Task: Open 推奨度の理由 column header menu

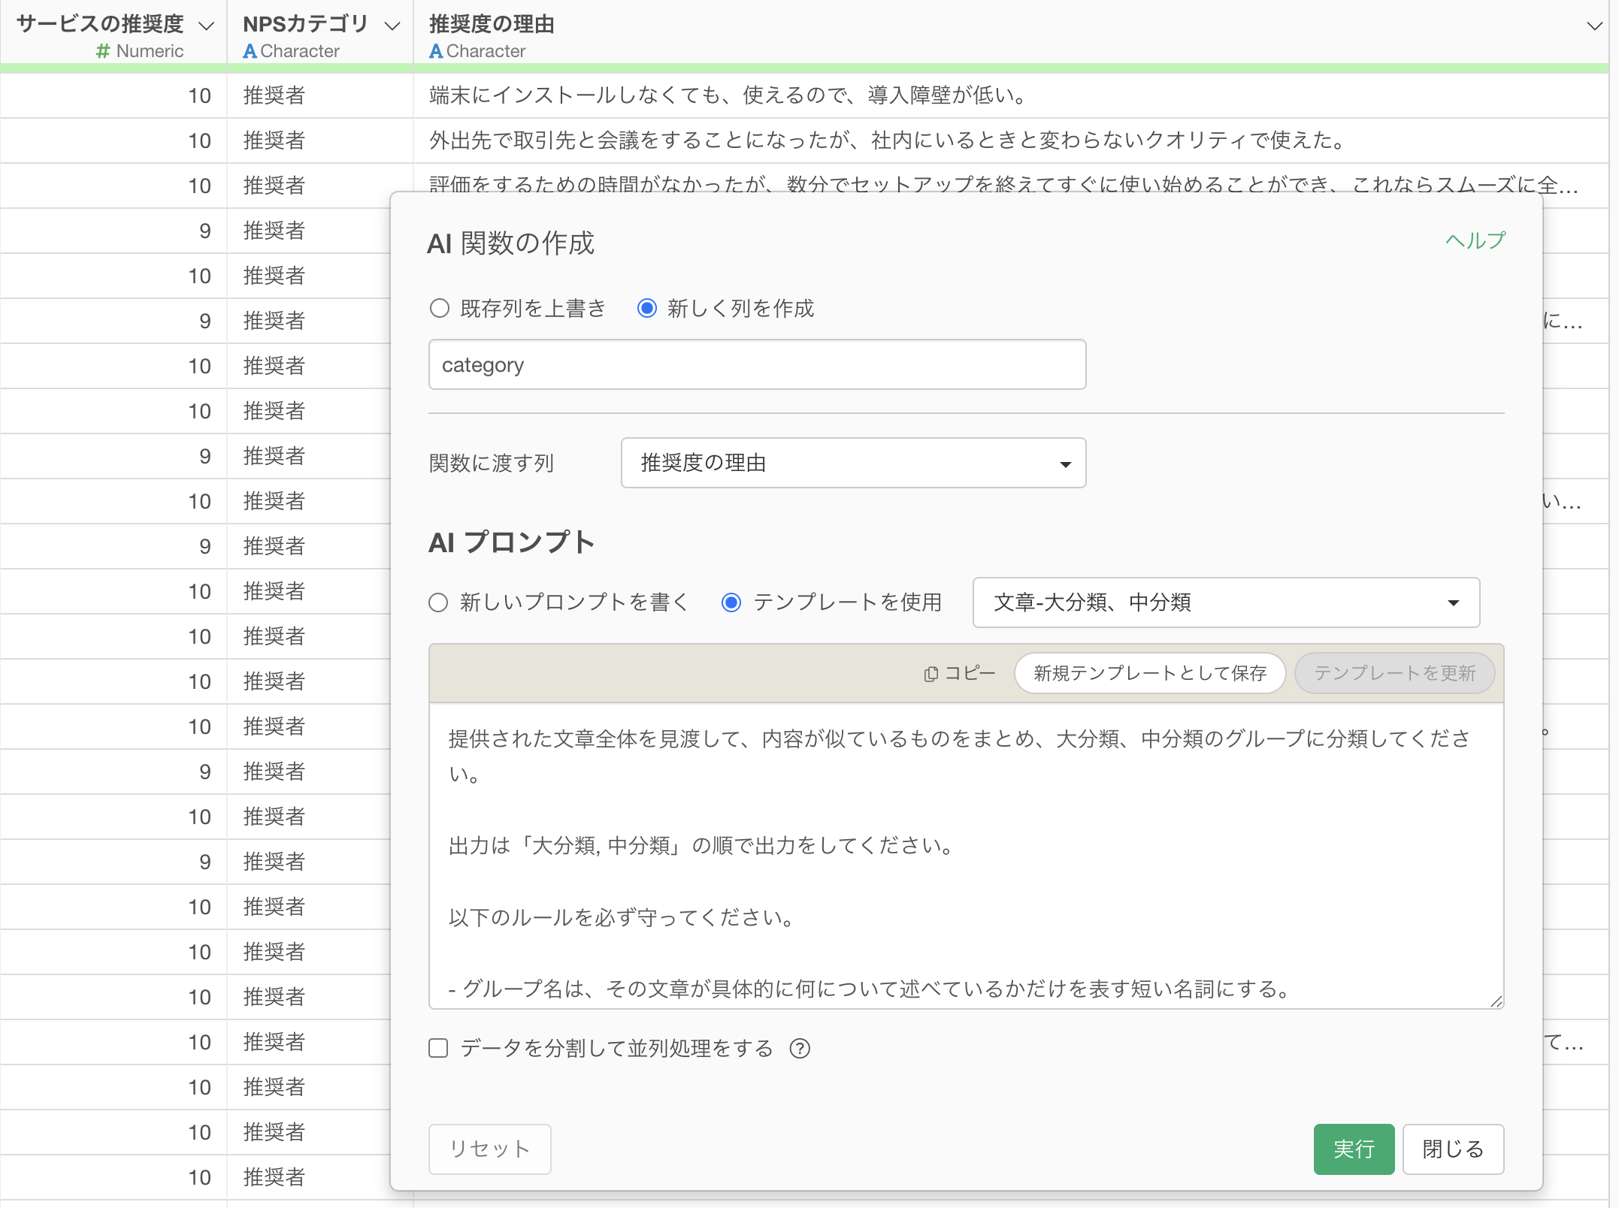Action: [x=1594, y=26]
